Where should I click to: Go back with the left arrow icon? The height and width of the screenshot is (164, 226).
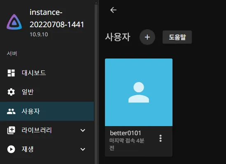[x=113, y=10]
